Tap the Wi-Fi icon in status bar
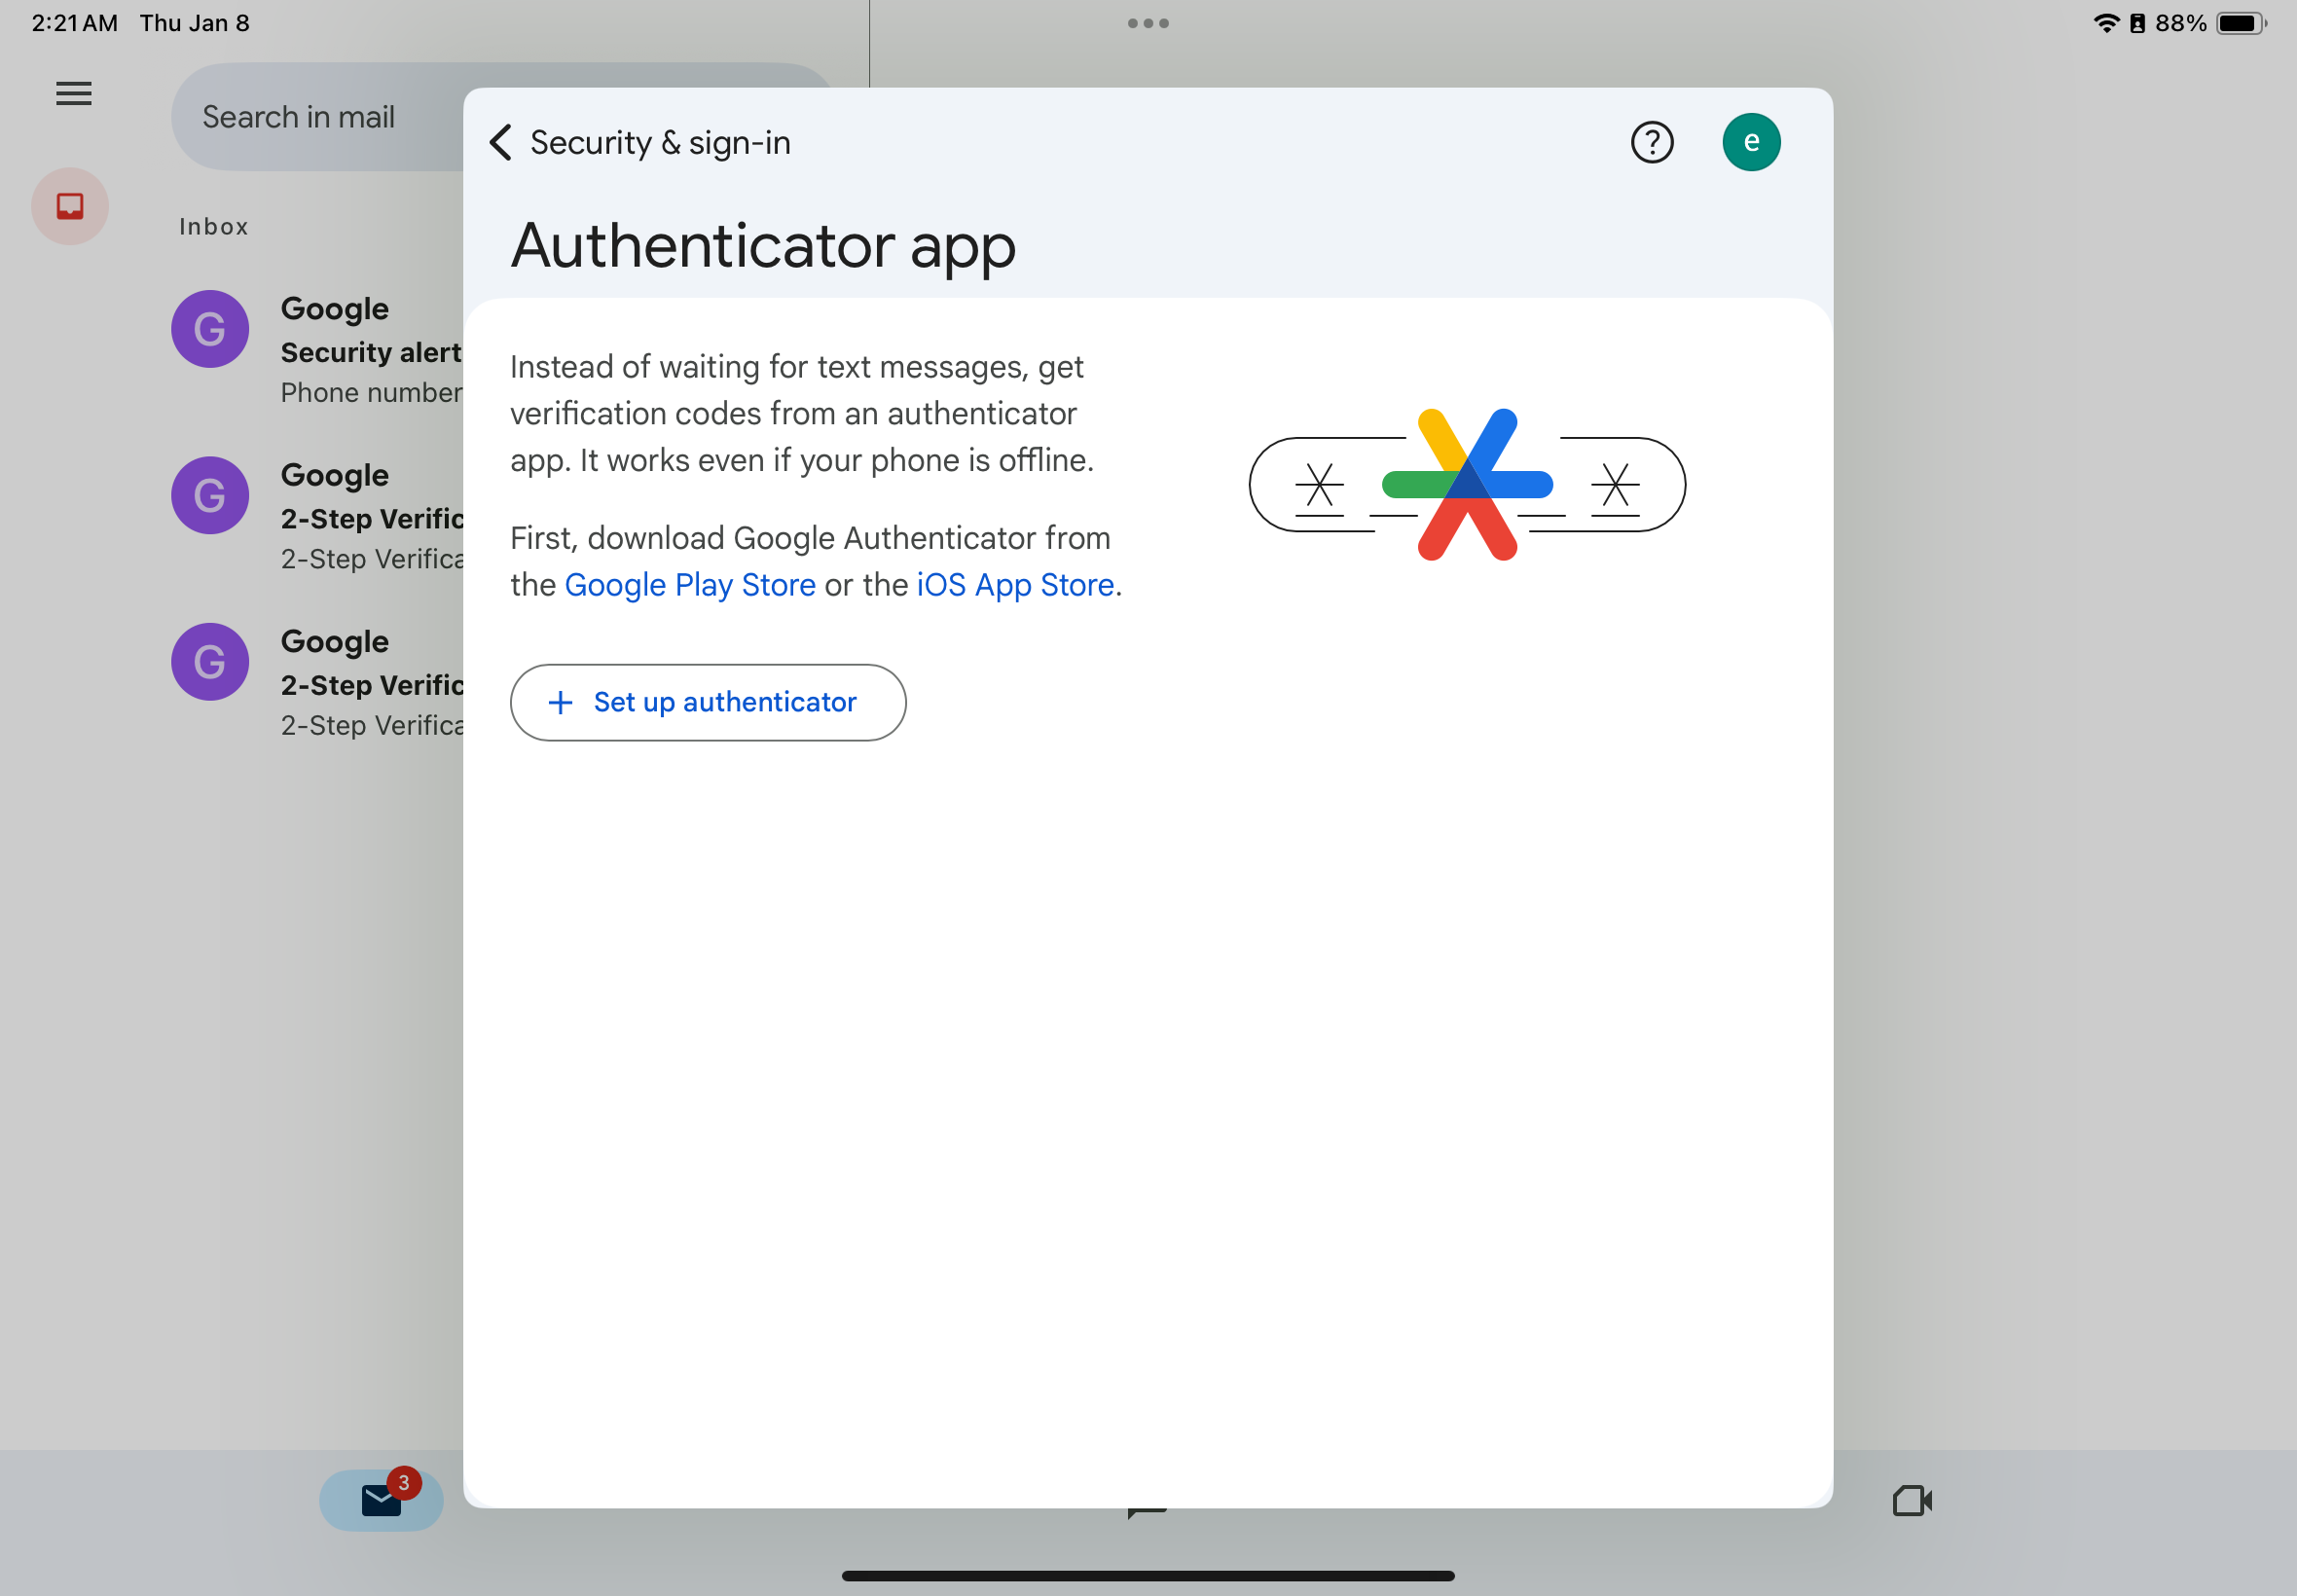The height and width of the screenshot is (1596, 2297). click(x=2106, y=23)
